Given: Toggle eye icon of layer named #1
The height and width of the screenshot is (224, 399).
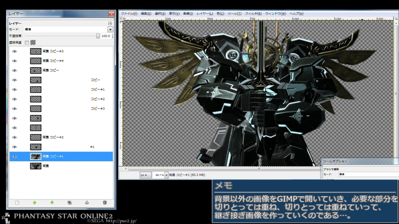Looking at the screenshot, I should pyautogui.click(x=15, y=147).
